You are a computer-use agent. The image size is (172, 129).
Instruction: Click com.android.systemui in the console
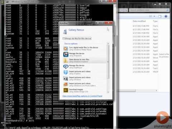point(93,114)
